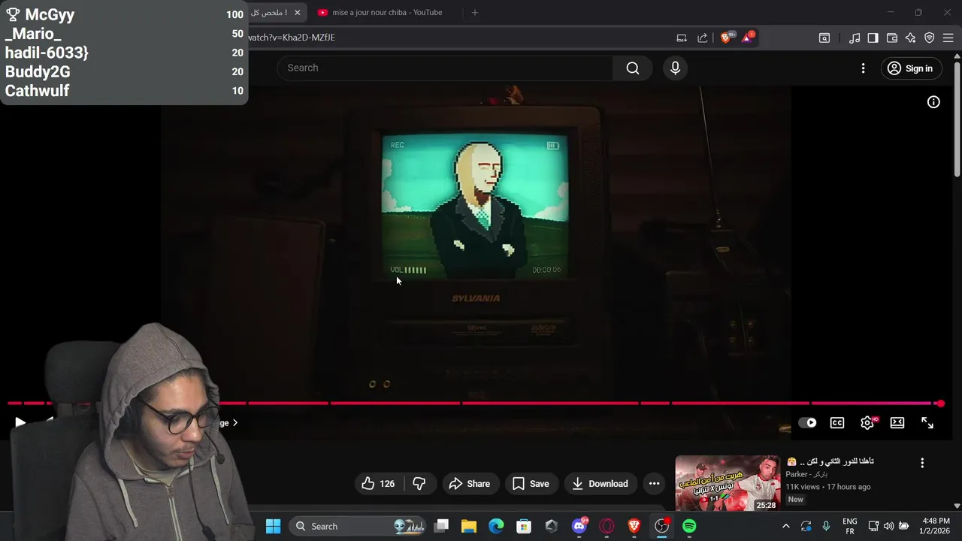Open more actions ellipsis below video
The height and width of the screenshot is (541, 962).
pyautogui.click(x=654, y=484)
